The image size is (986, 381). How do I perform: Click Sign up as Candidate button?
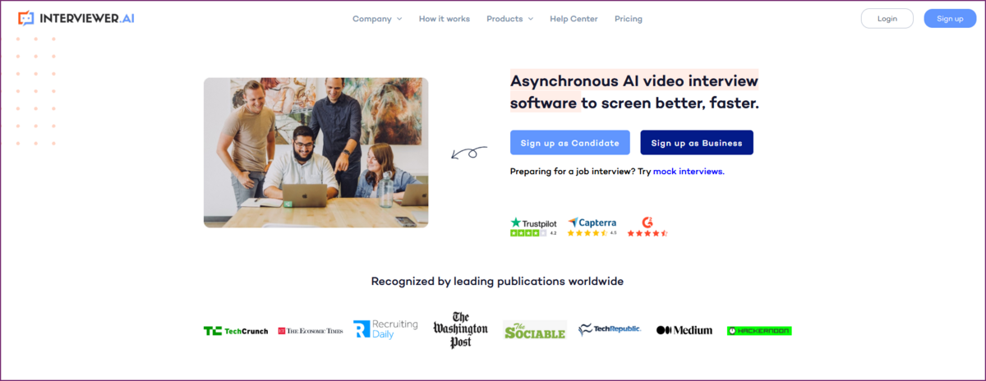point(570,142)
